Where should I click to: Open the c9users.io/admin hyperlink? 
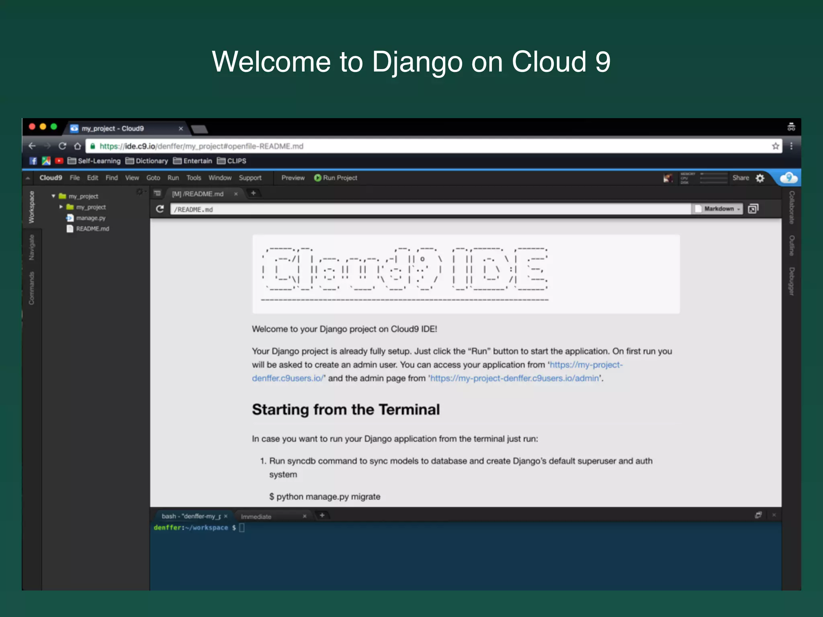(x=514, y=378)
